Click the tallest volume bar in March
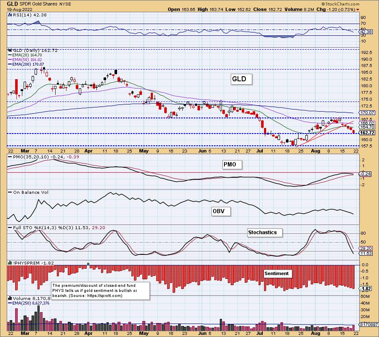 pos(38,318)
